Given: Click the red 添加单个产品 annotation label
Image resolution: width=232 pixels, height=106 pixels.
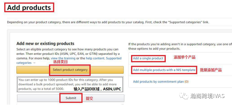Looking at the screenshot, I should [185, 57].
